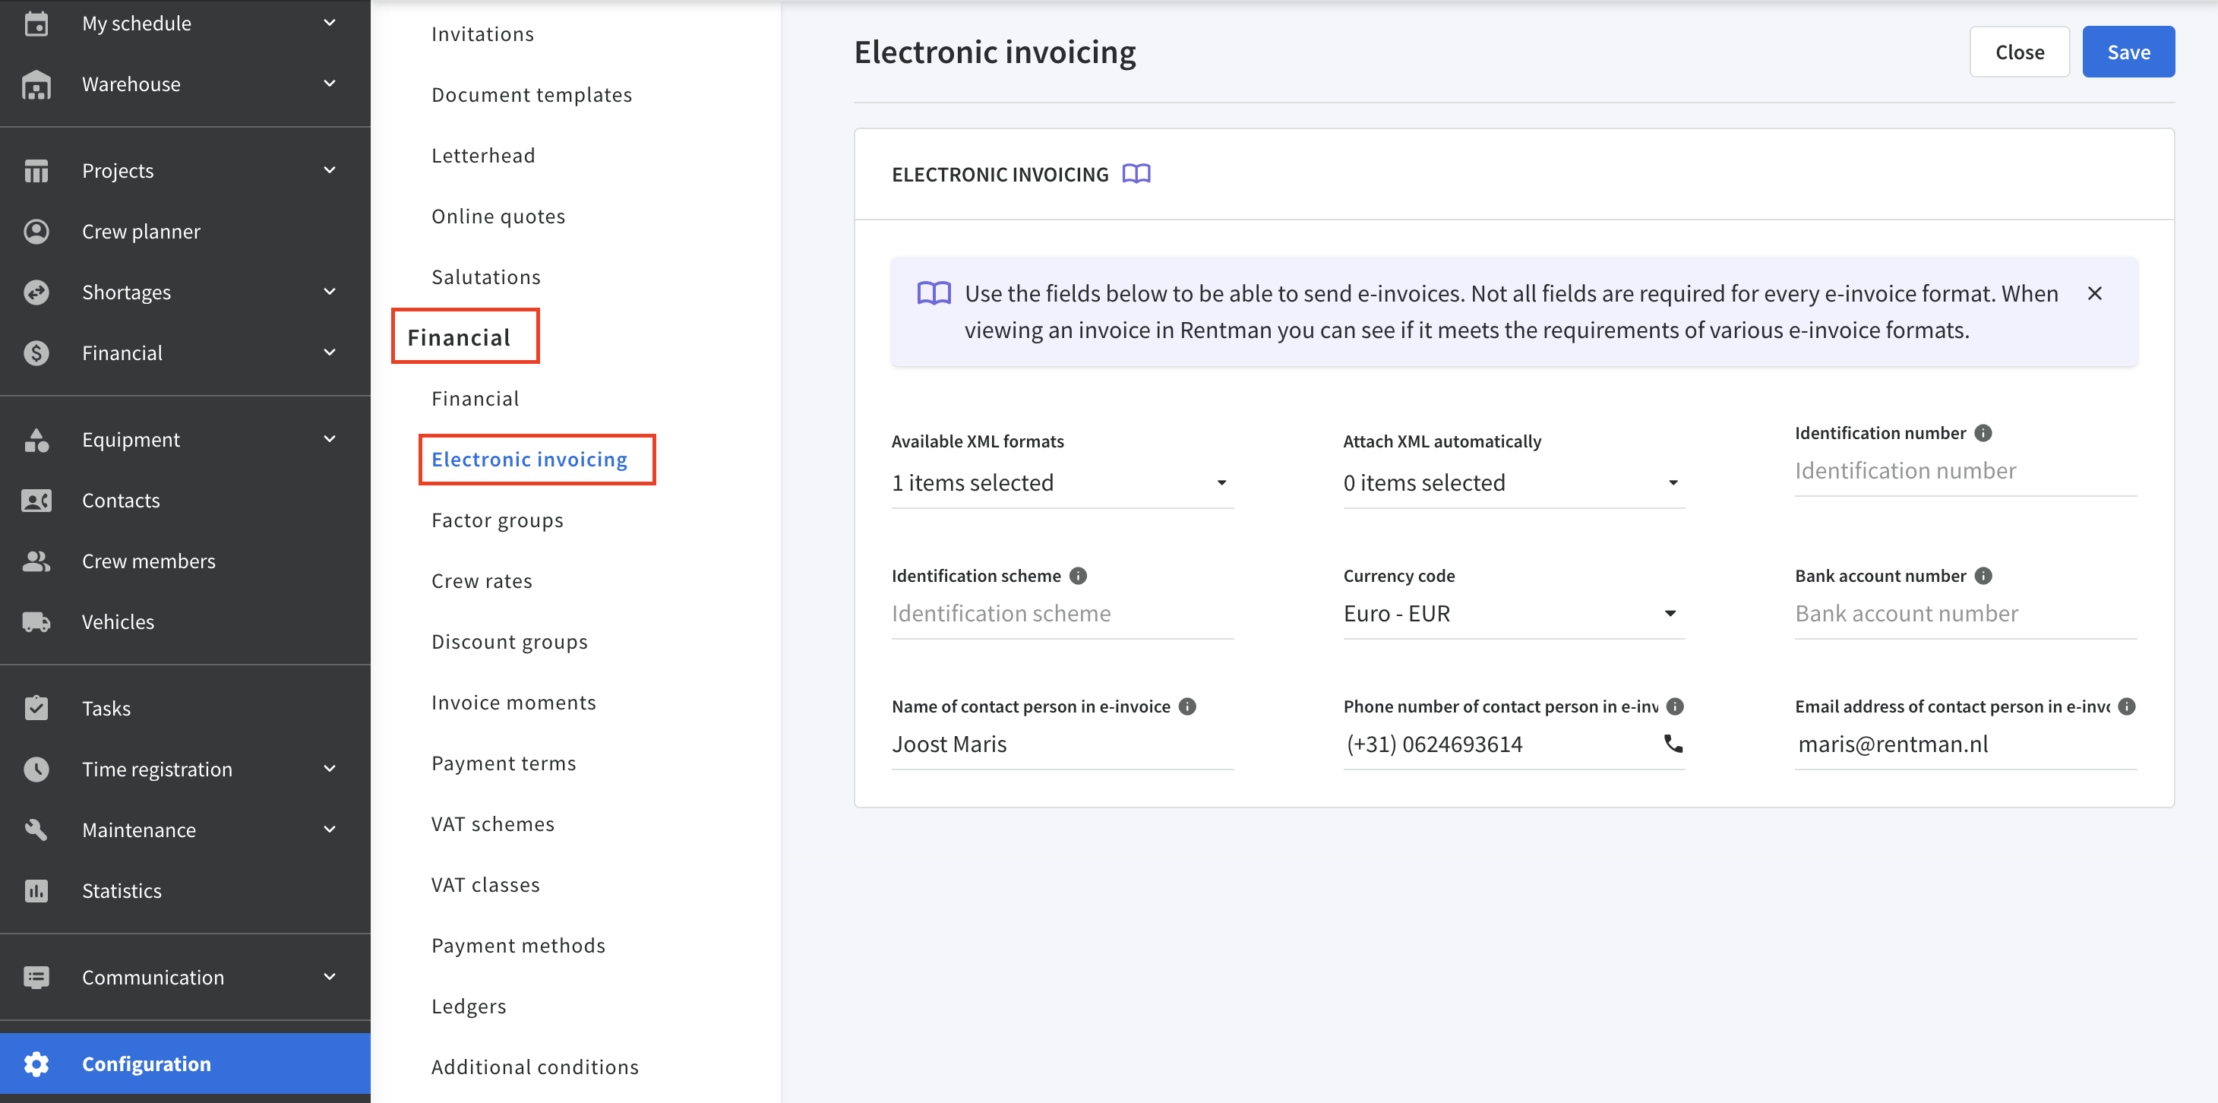Select Electronic invoicing in settings menu
2218x1103 pixels.
529,460
